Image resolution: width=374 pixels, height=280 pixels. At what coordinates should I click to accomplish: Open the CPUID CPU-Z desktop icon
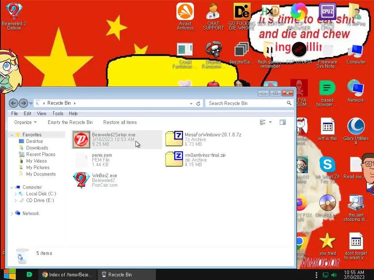[x=327, y=16]
